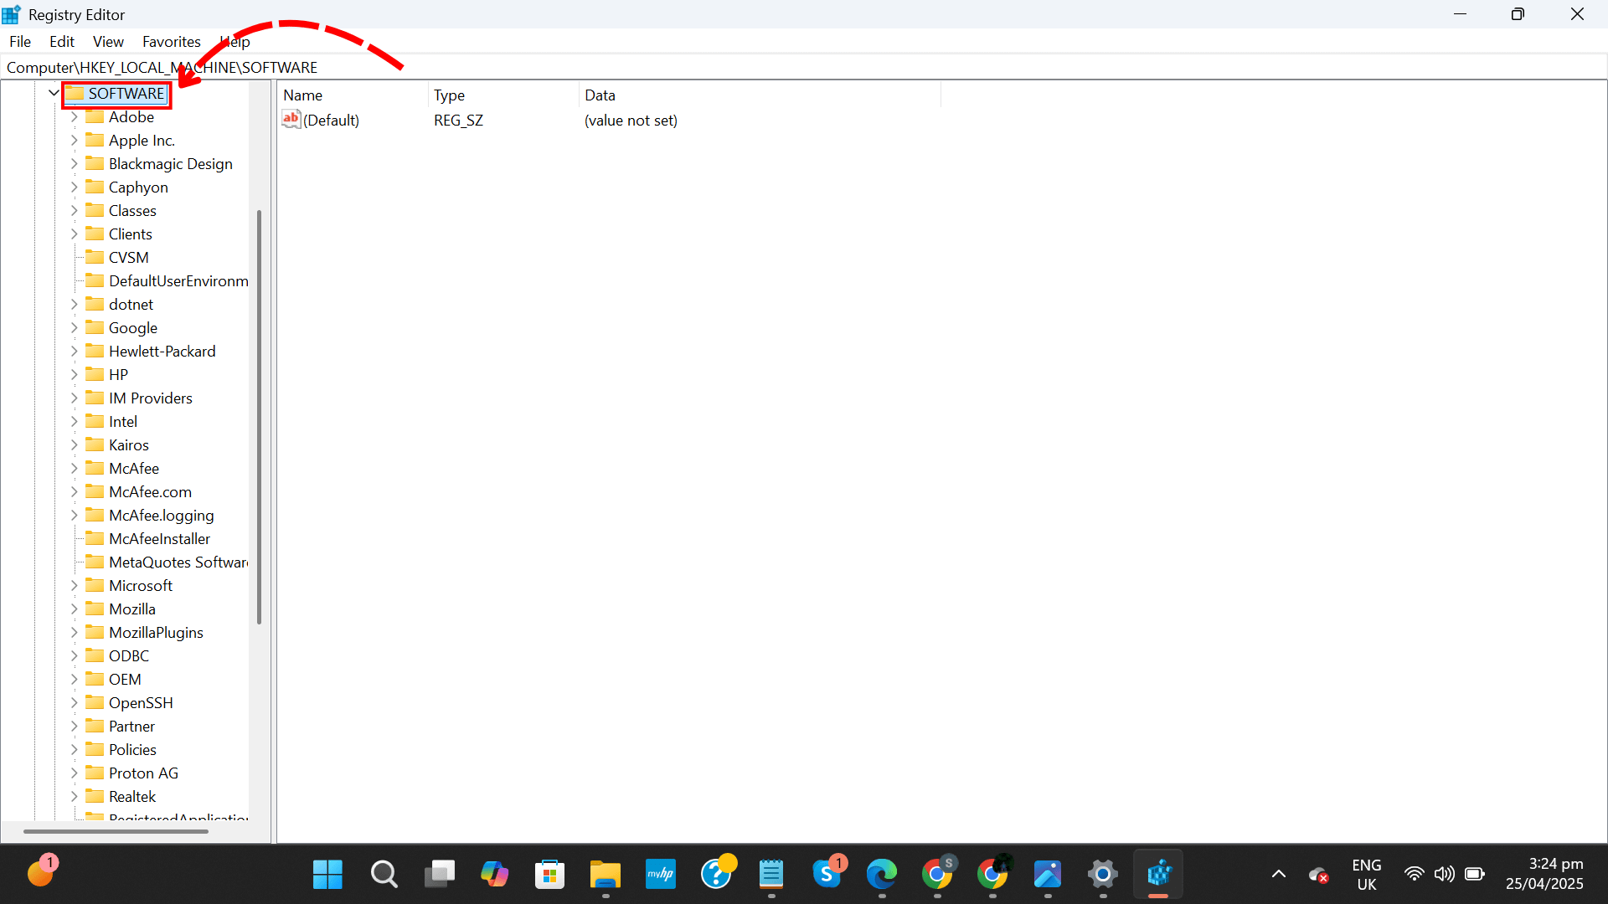The height and width of the screenshot is (904, 1608).
Task: Launch Microsoft Edge from the taskbar
Action: pyautogui.click(x=882, y=873)
